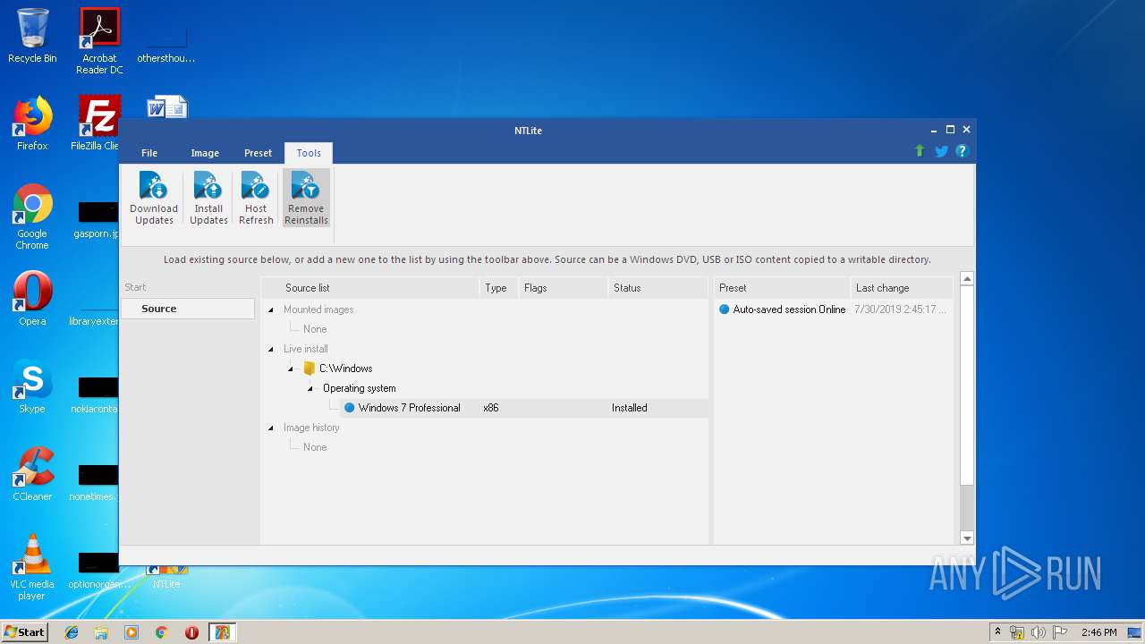Open the Twitter bird icon link

(x=941, y=151)
